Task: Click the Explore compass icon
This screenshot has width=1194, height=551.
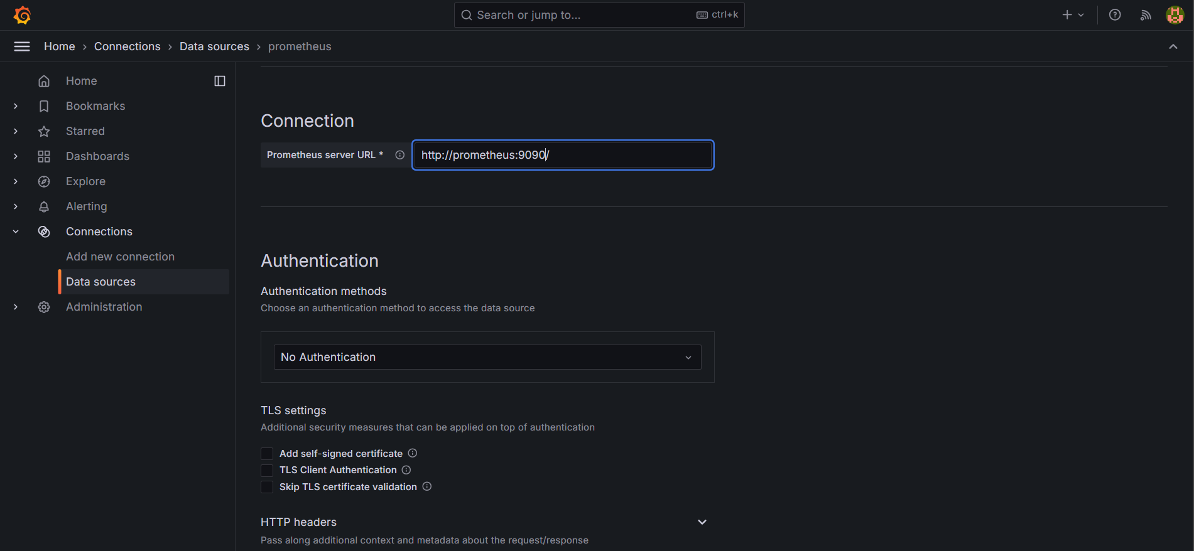Action: (x=44, y=181)
